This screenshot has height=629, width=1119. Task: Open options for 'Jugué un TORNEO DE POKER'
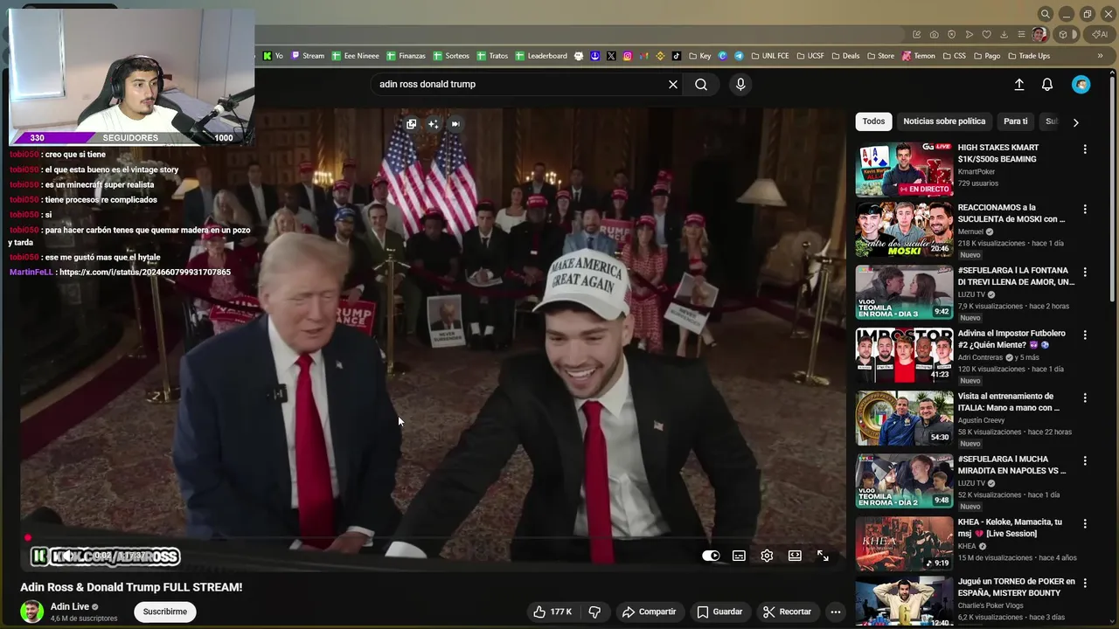click(x=1085, y=584)
